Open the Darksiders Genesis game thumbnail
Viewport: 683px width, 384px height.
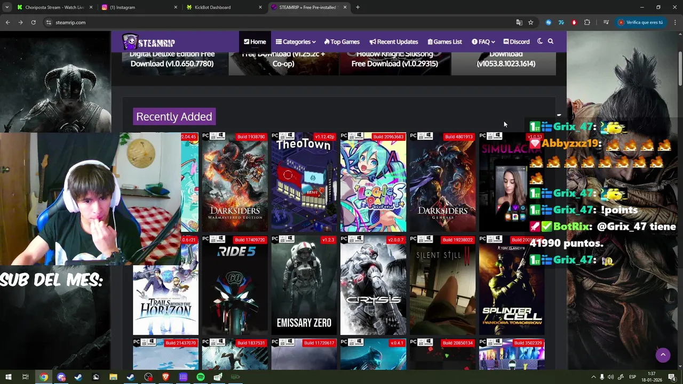pos(442,182)
